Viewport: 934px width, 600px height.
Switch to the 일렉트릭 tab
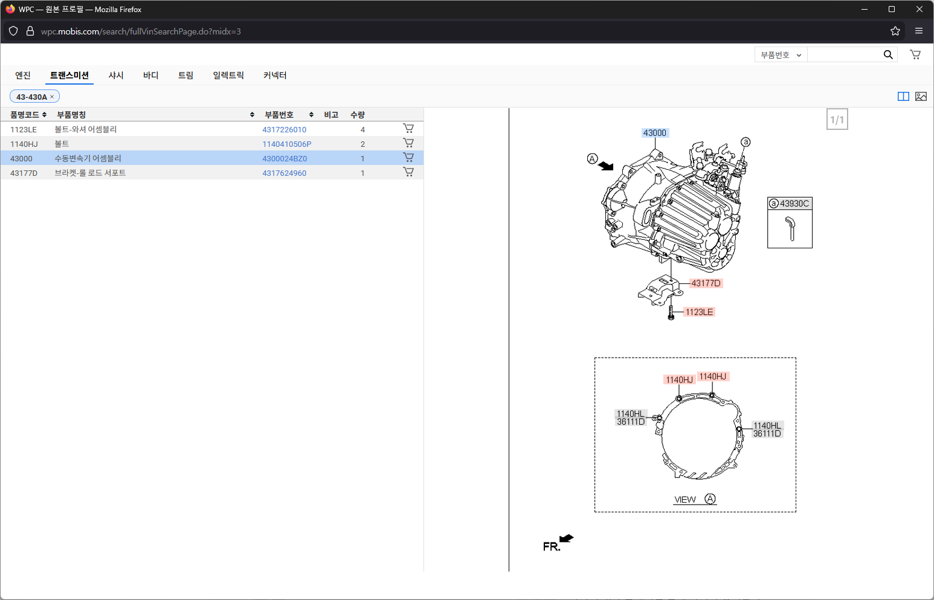(x=228, y=76)
